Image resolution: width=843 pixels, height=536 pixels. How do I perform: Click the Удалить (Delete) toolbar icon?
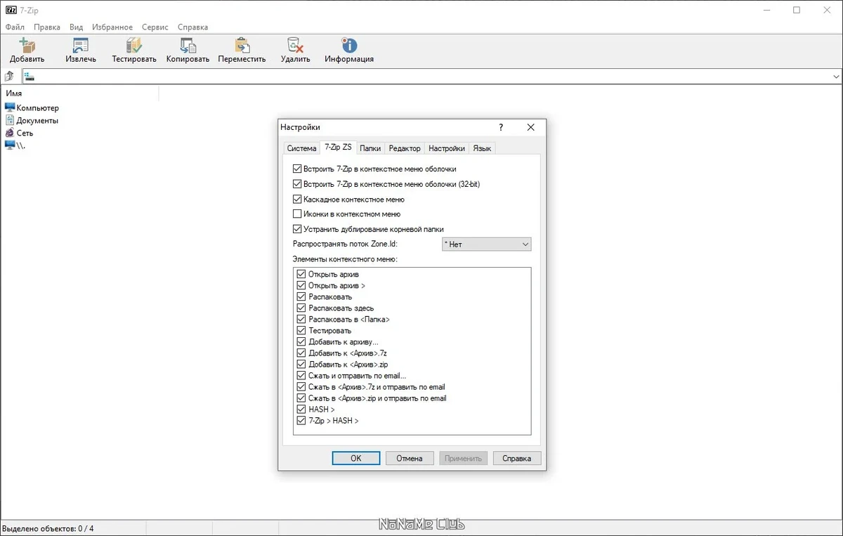[x=295, y=46]
